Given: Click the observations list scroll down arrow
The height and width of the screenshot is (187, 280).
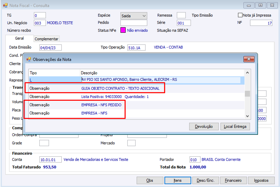Looking at the screenshot, I should click(247, 116).
